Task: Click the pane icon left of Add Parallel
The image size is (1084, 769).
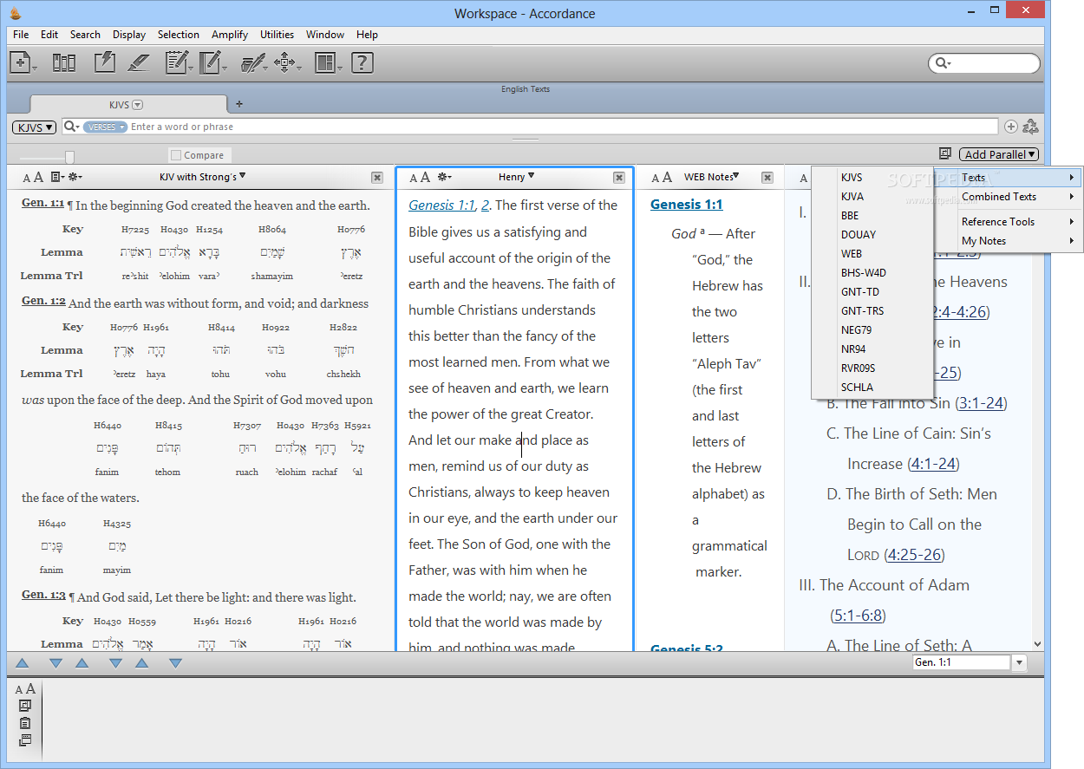Action: [945, 154]
